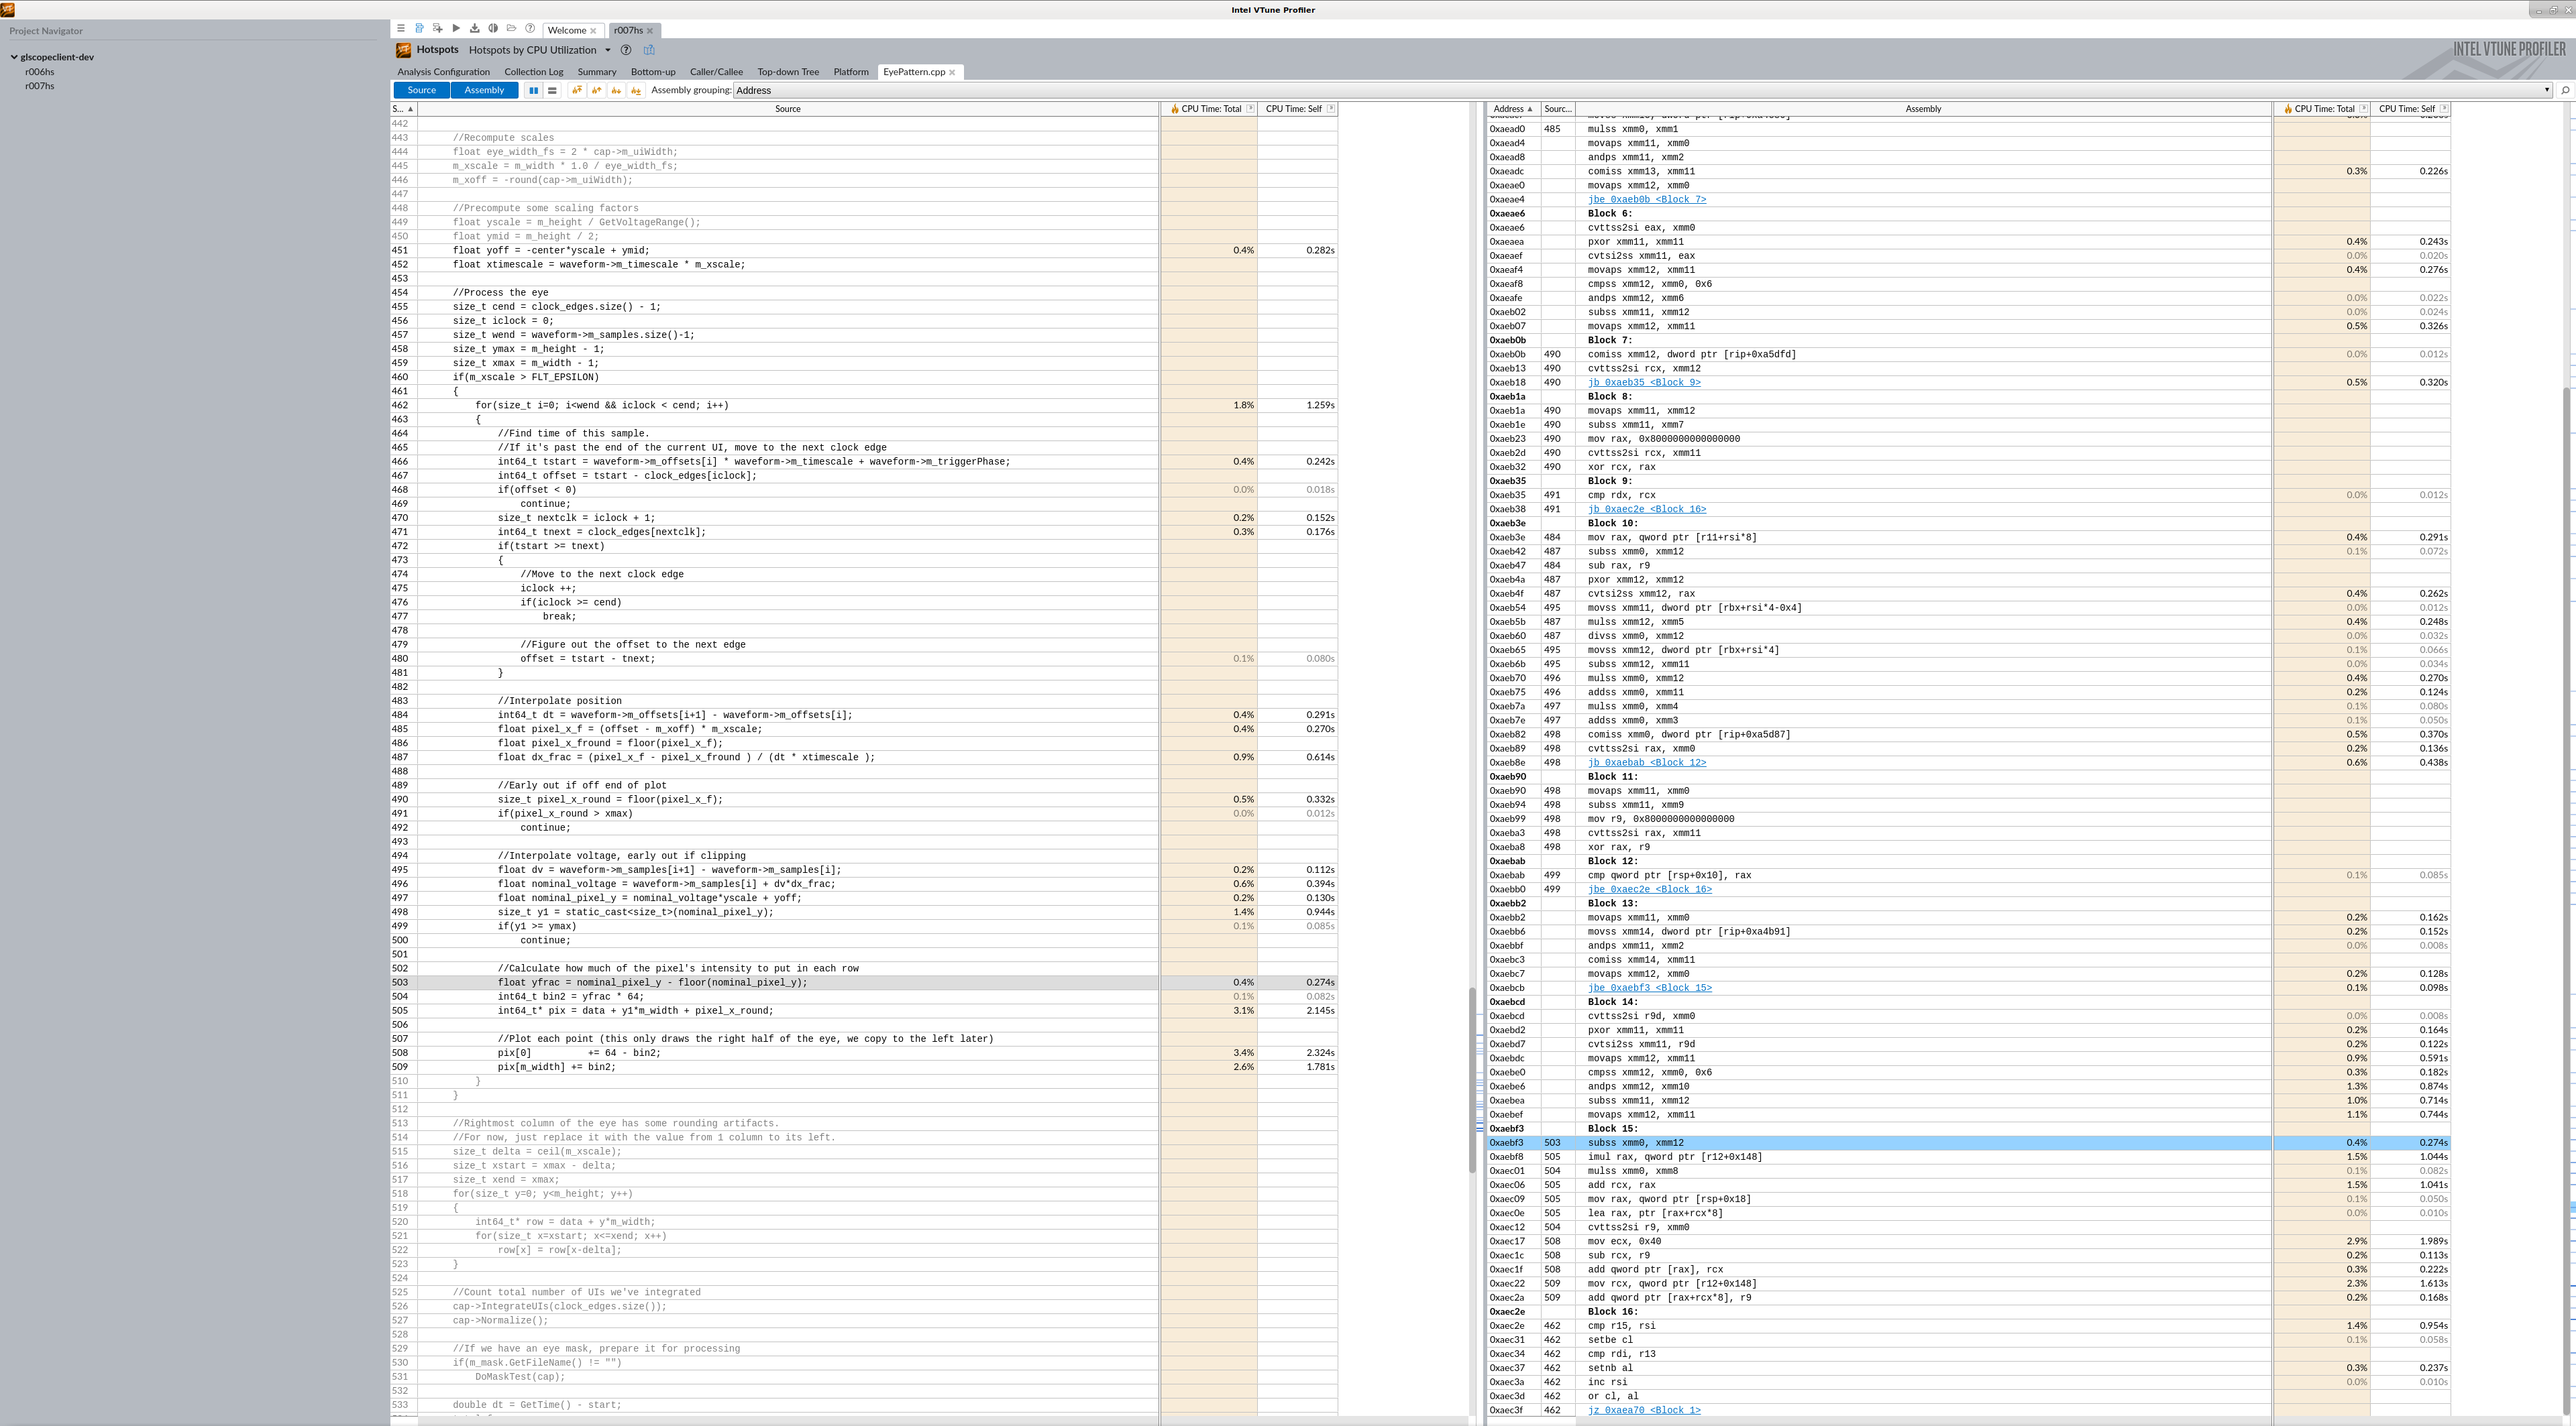Select side-by-side pane layout icon
Image resolution: width=2576 pixels, height=1426 pixels.
533,91
